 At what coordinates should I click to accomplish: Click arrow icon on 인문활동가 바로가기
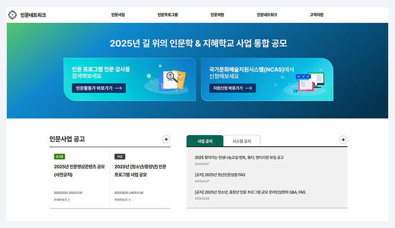pos(118,88)
